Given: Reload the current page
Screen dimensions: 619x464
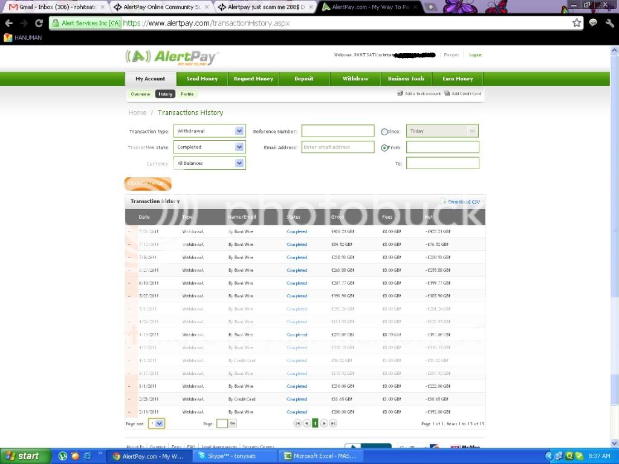Looking at the screenshot, I should coord(39,24).
